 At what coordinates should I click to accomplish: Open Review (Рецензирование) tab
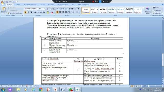pyautogui.click(x=63, y=5)
